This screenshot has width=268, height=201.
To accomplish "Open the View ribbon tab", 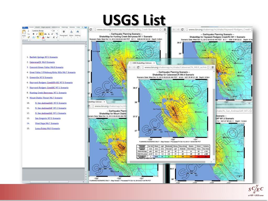I will [78, 27].
